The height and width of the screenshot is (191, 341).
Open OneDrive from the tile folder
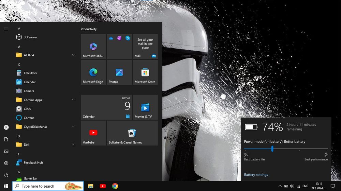(x=111, y=38)
